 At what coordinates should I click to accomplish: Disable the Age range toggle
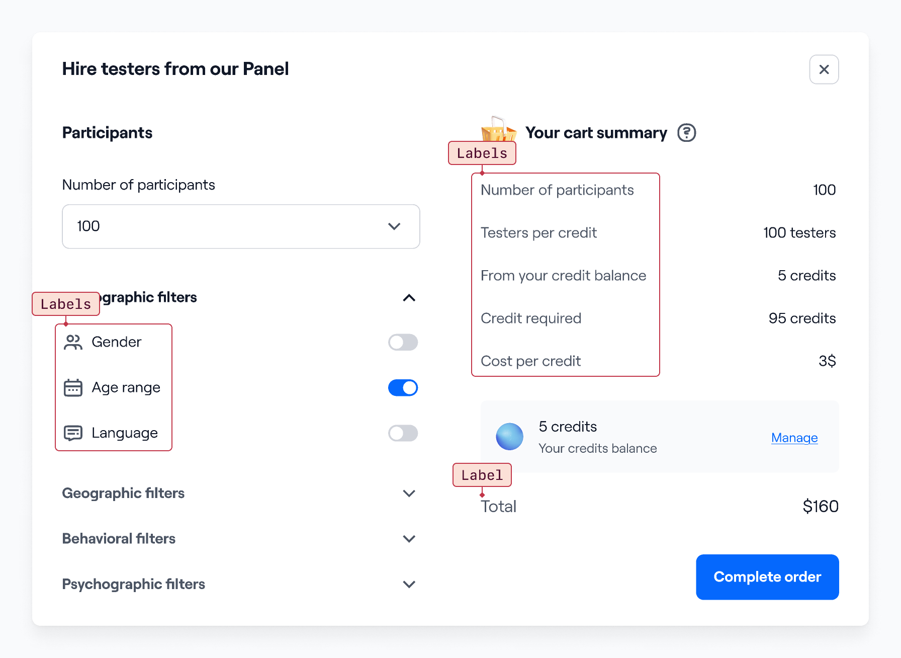[403, 388]
